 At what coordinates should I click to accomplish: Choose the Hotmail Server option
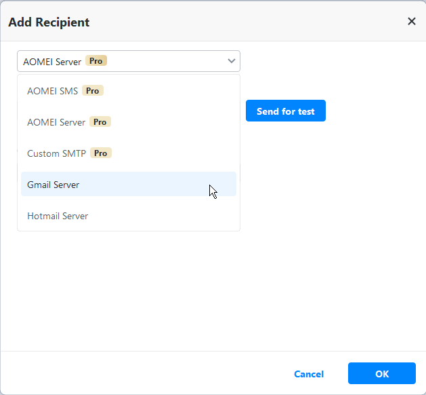click(58, 216)
